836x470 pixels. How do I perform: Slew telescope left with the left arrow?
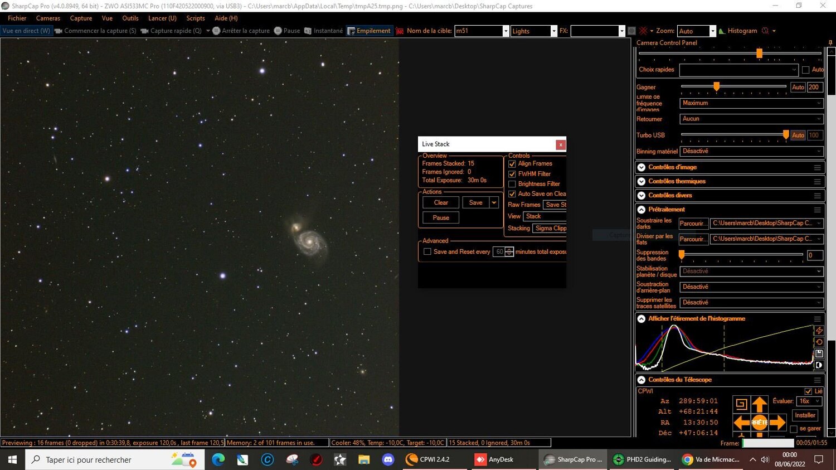pos(741,423)
